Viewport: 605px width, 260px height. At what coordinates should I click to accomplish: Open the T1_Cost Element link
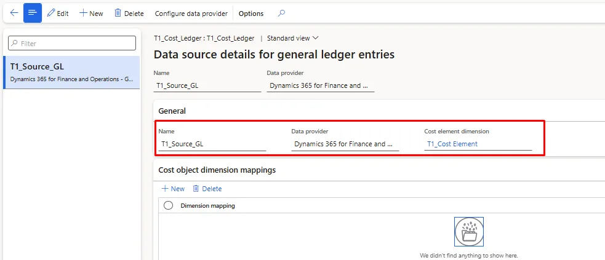[452, 144]
